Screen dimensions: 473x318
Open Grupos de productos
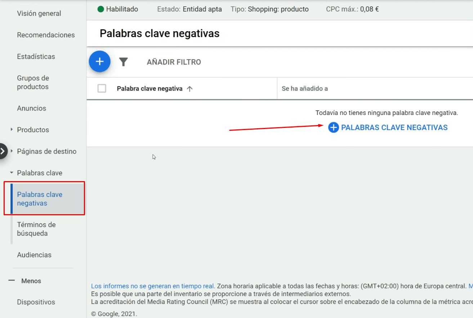click(33, 82)
